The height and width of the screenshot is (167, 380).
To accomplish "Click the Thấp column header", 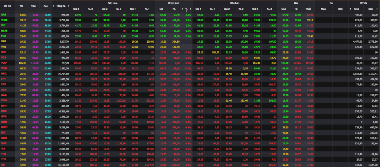I will click(x=308, y=9).
